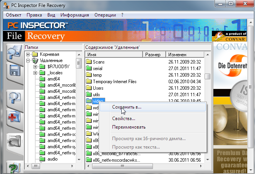This screenshot has width=255, height=174.
Task: Click the serial folder icon in list
Action: click(89, 68)
